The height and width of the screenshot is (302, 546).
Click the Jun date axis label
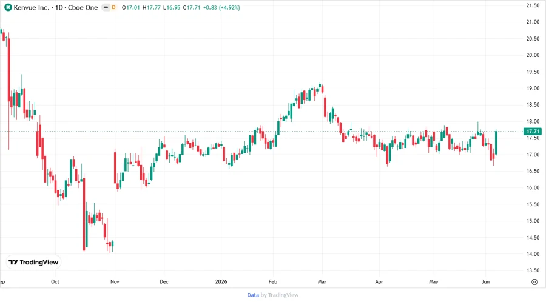(485, 281)
